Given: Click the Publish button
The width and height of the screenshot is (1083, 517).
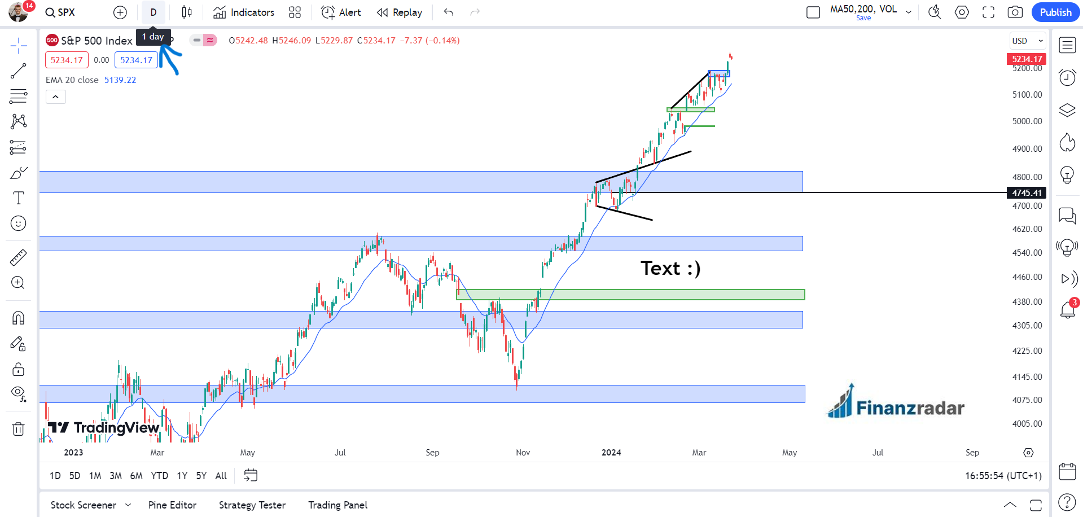Looking at the screenshot, I should click(1055, 12).
